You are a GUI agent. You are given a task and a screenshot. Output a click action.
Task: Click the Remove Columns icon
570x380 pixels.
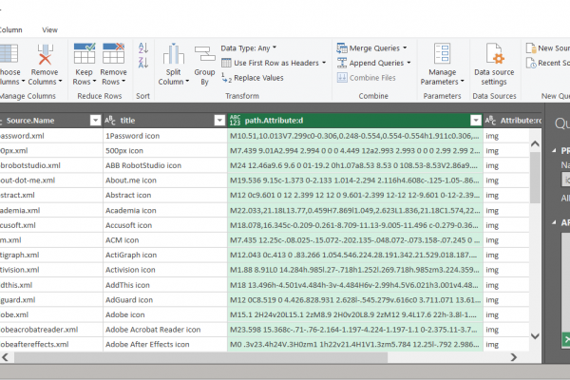pos(45,54)
